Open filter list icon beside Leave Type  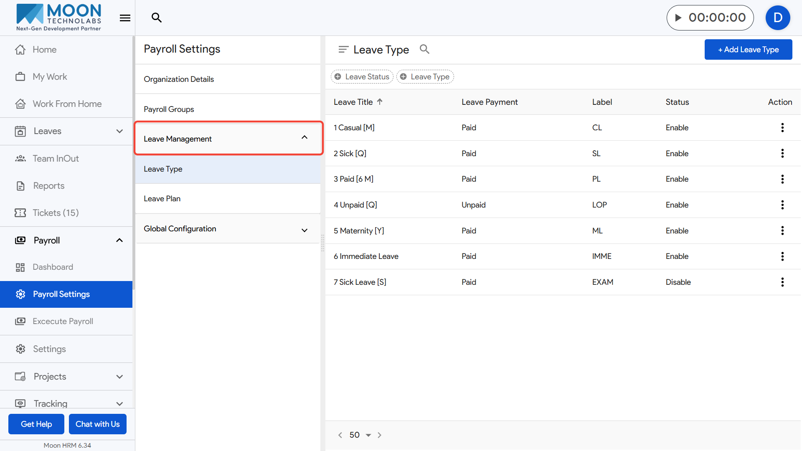pos(343,49)
